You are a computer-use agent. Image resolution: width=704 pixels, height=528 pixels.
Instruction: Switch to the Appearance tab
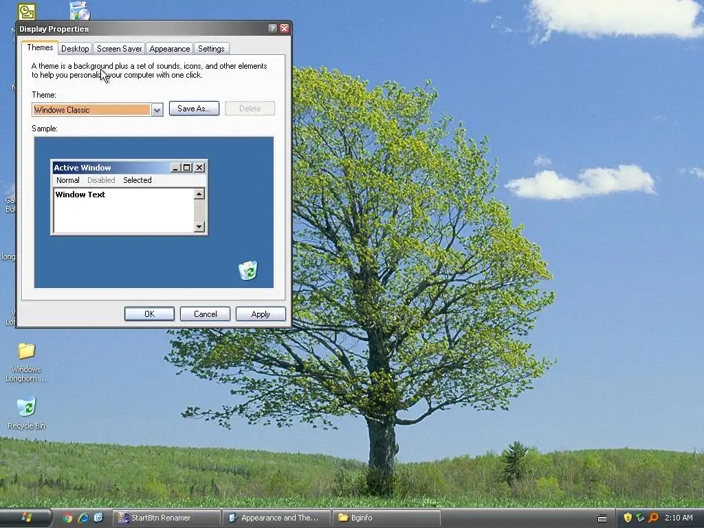click(169, 49)
